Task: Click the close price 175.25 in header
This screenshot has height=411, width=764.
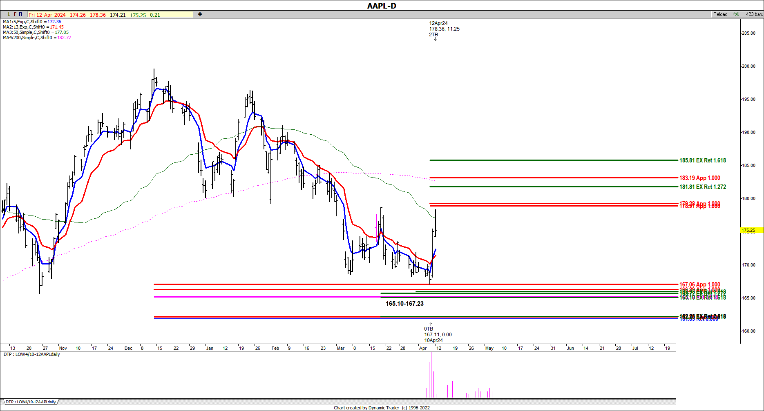Action: pyautogui.click(x=138, y=15)
